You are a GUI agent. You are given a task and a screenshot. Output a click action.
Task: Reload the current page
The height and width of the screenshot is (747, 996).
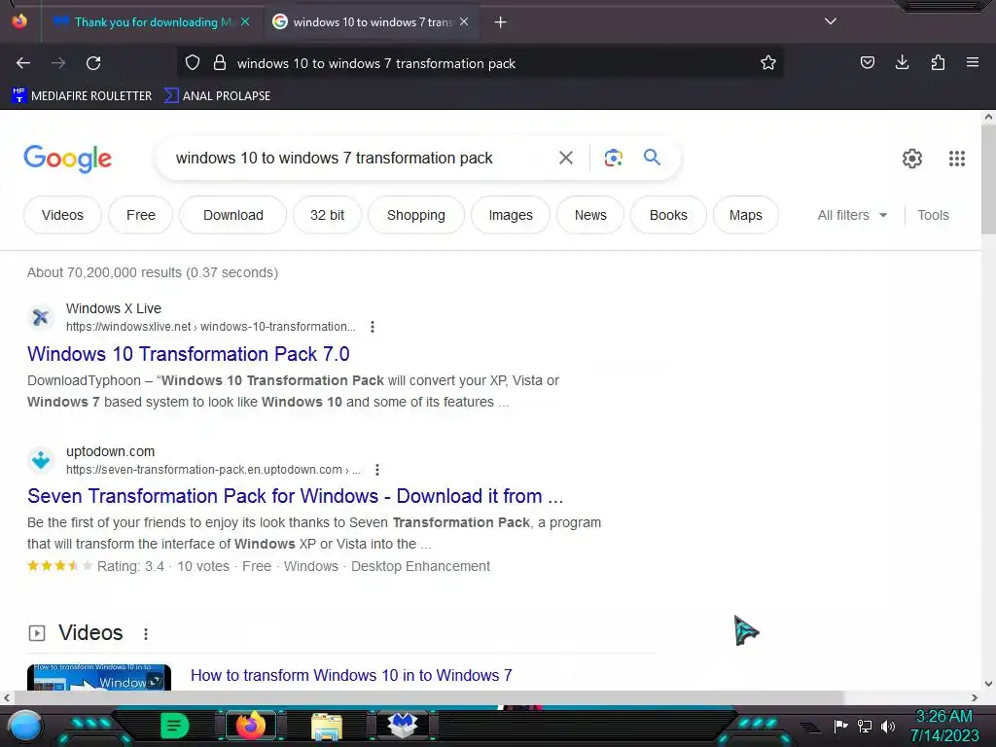[x=93, y=63]
